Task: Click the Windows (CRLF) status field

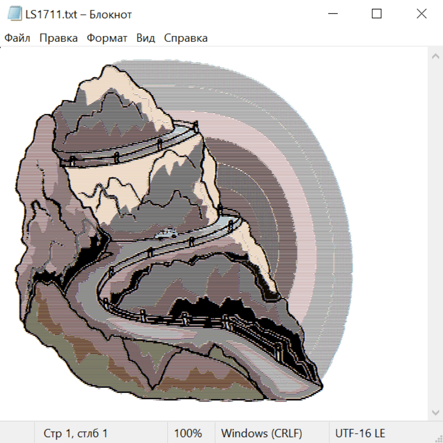Action: click(x=261, y=433)
